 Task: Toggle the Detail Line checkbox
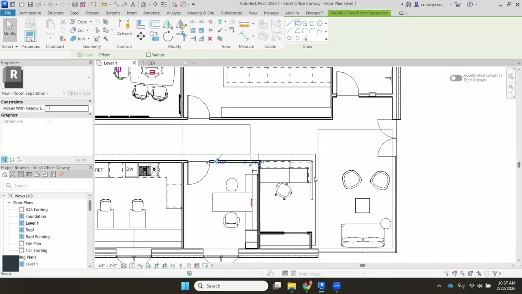pos(48,121)
